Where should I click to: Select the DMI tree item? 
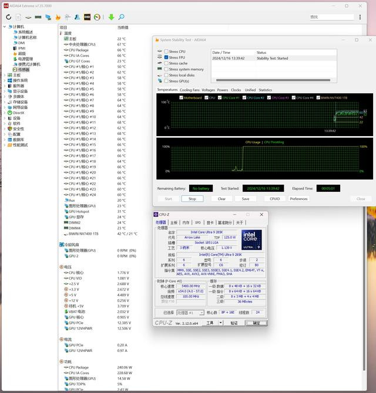coord(21,43)
